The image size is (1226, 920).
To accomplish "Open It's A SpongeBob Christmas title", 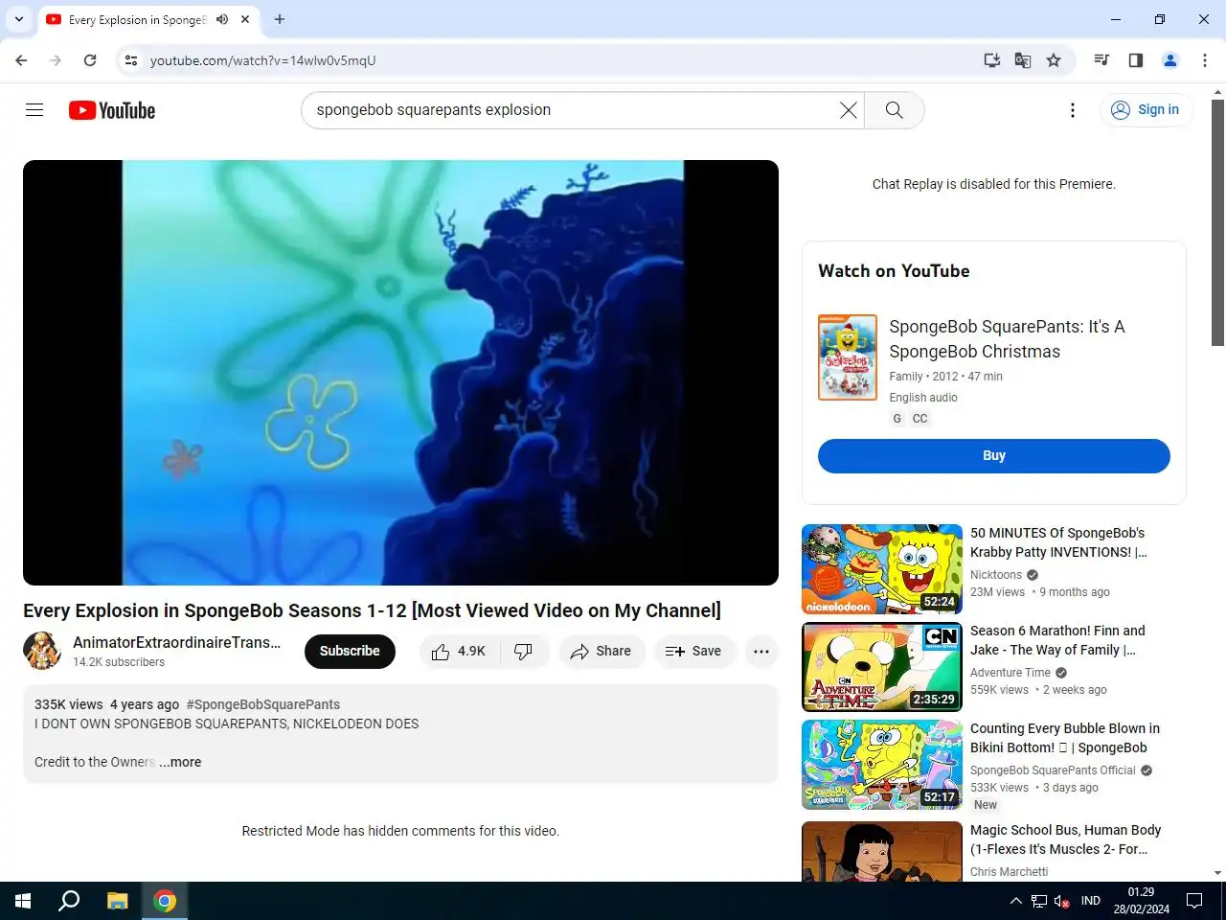I will pyautogui.click(x=1007, y=339).
